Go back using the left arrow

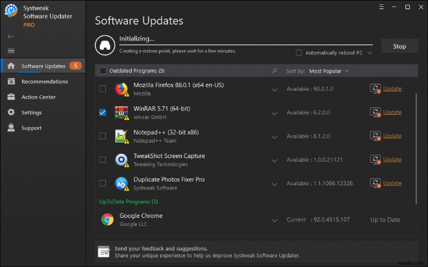(11, 36)
